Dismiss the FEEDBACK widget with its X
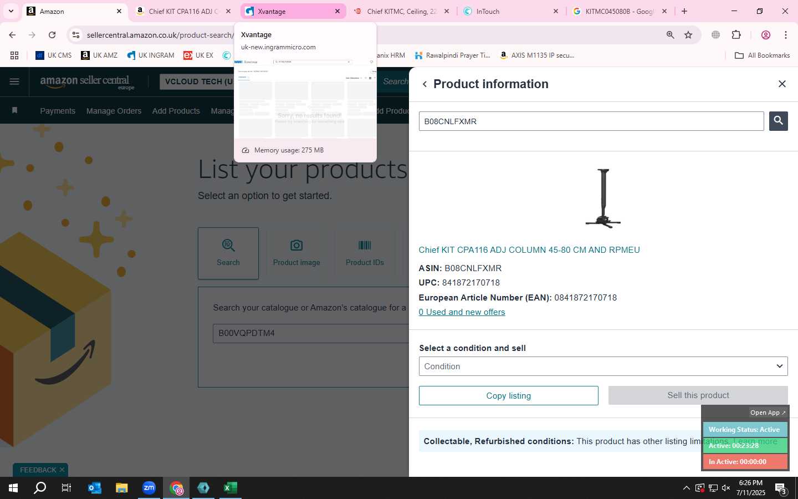Screen dimensions: 798x499 (62, 470)
